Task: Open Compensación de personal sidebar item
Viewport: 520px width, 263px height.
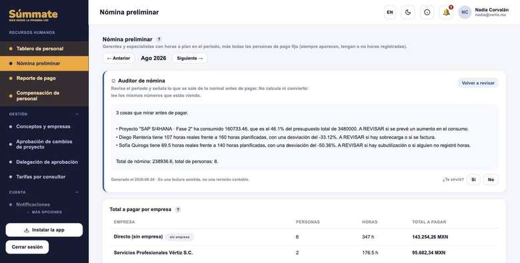Action: (44, 96)
